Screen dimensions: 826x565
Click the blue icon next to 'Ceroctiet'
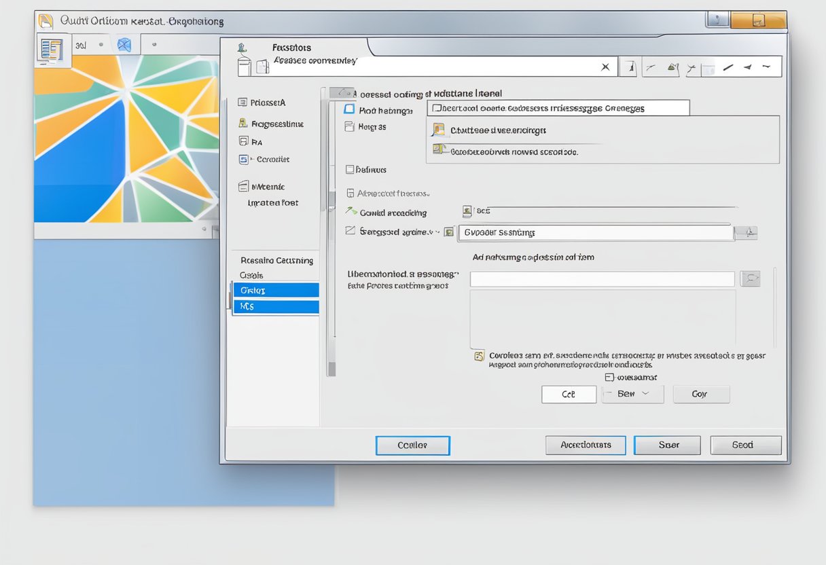[243, 160]
